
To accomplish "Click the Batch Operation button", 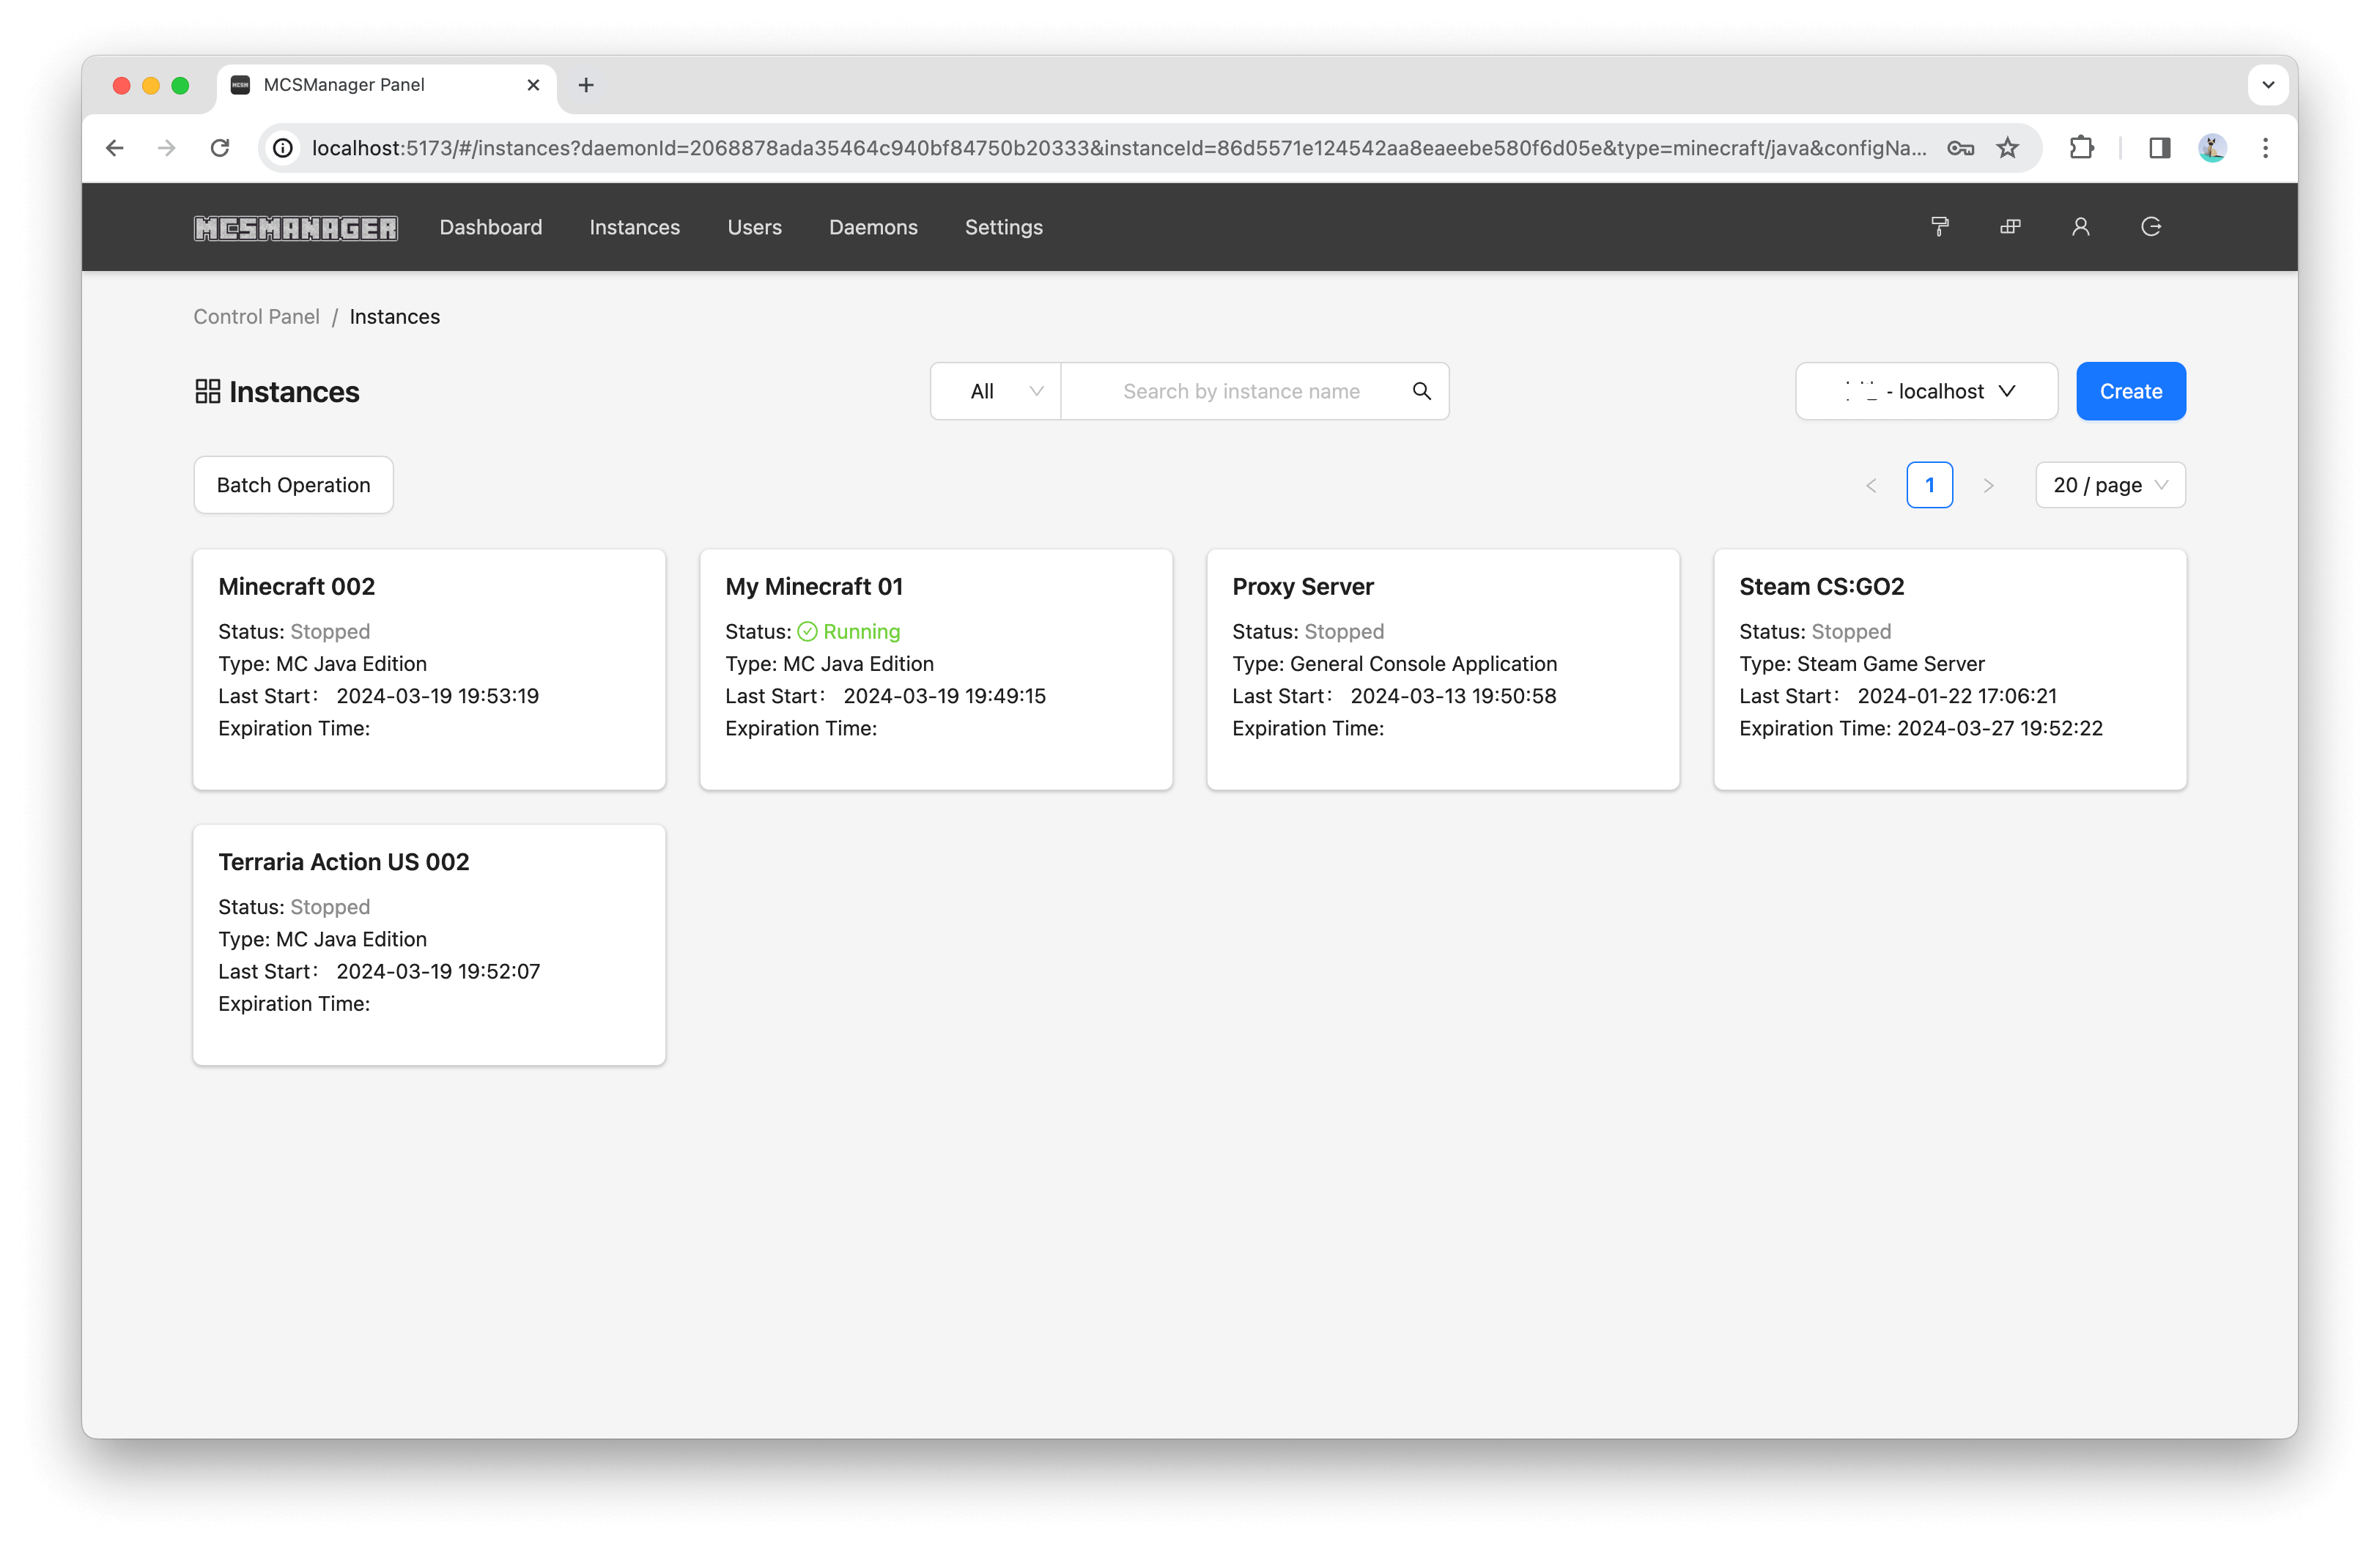I will (x=295, y=484).
